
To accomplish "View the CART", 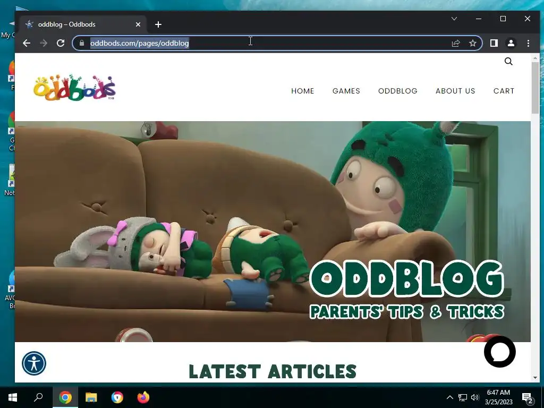I will click(504, 91).
